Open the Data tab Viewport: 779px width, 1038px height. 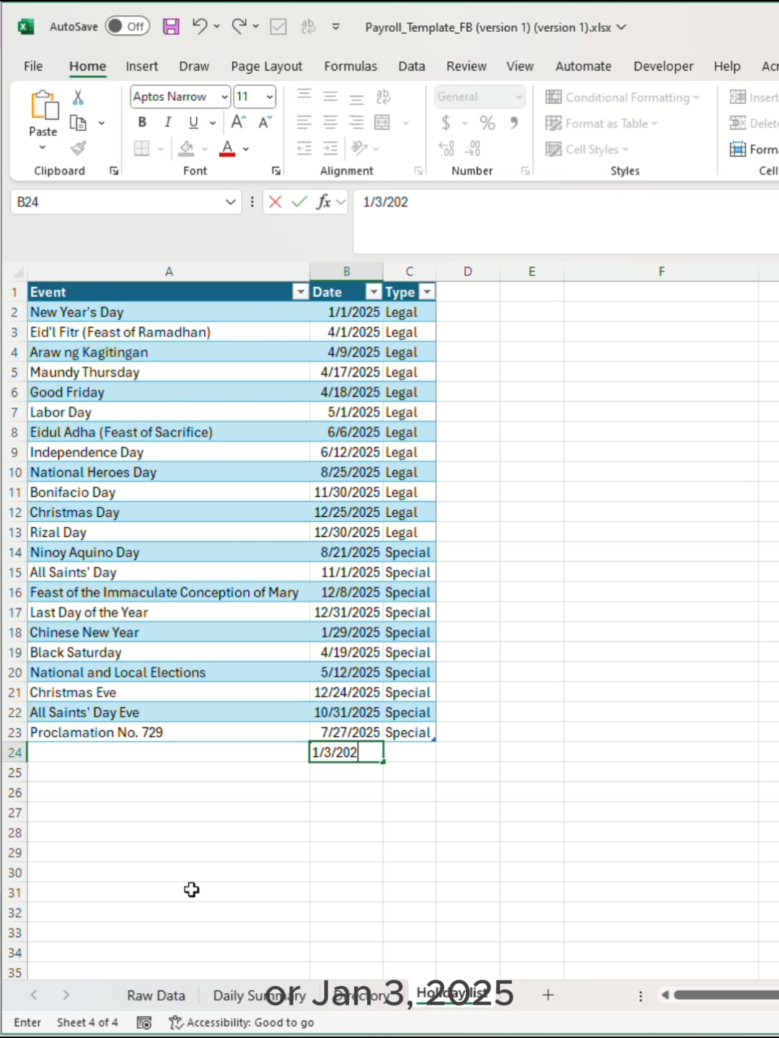tap(412, 66)
